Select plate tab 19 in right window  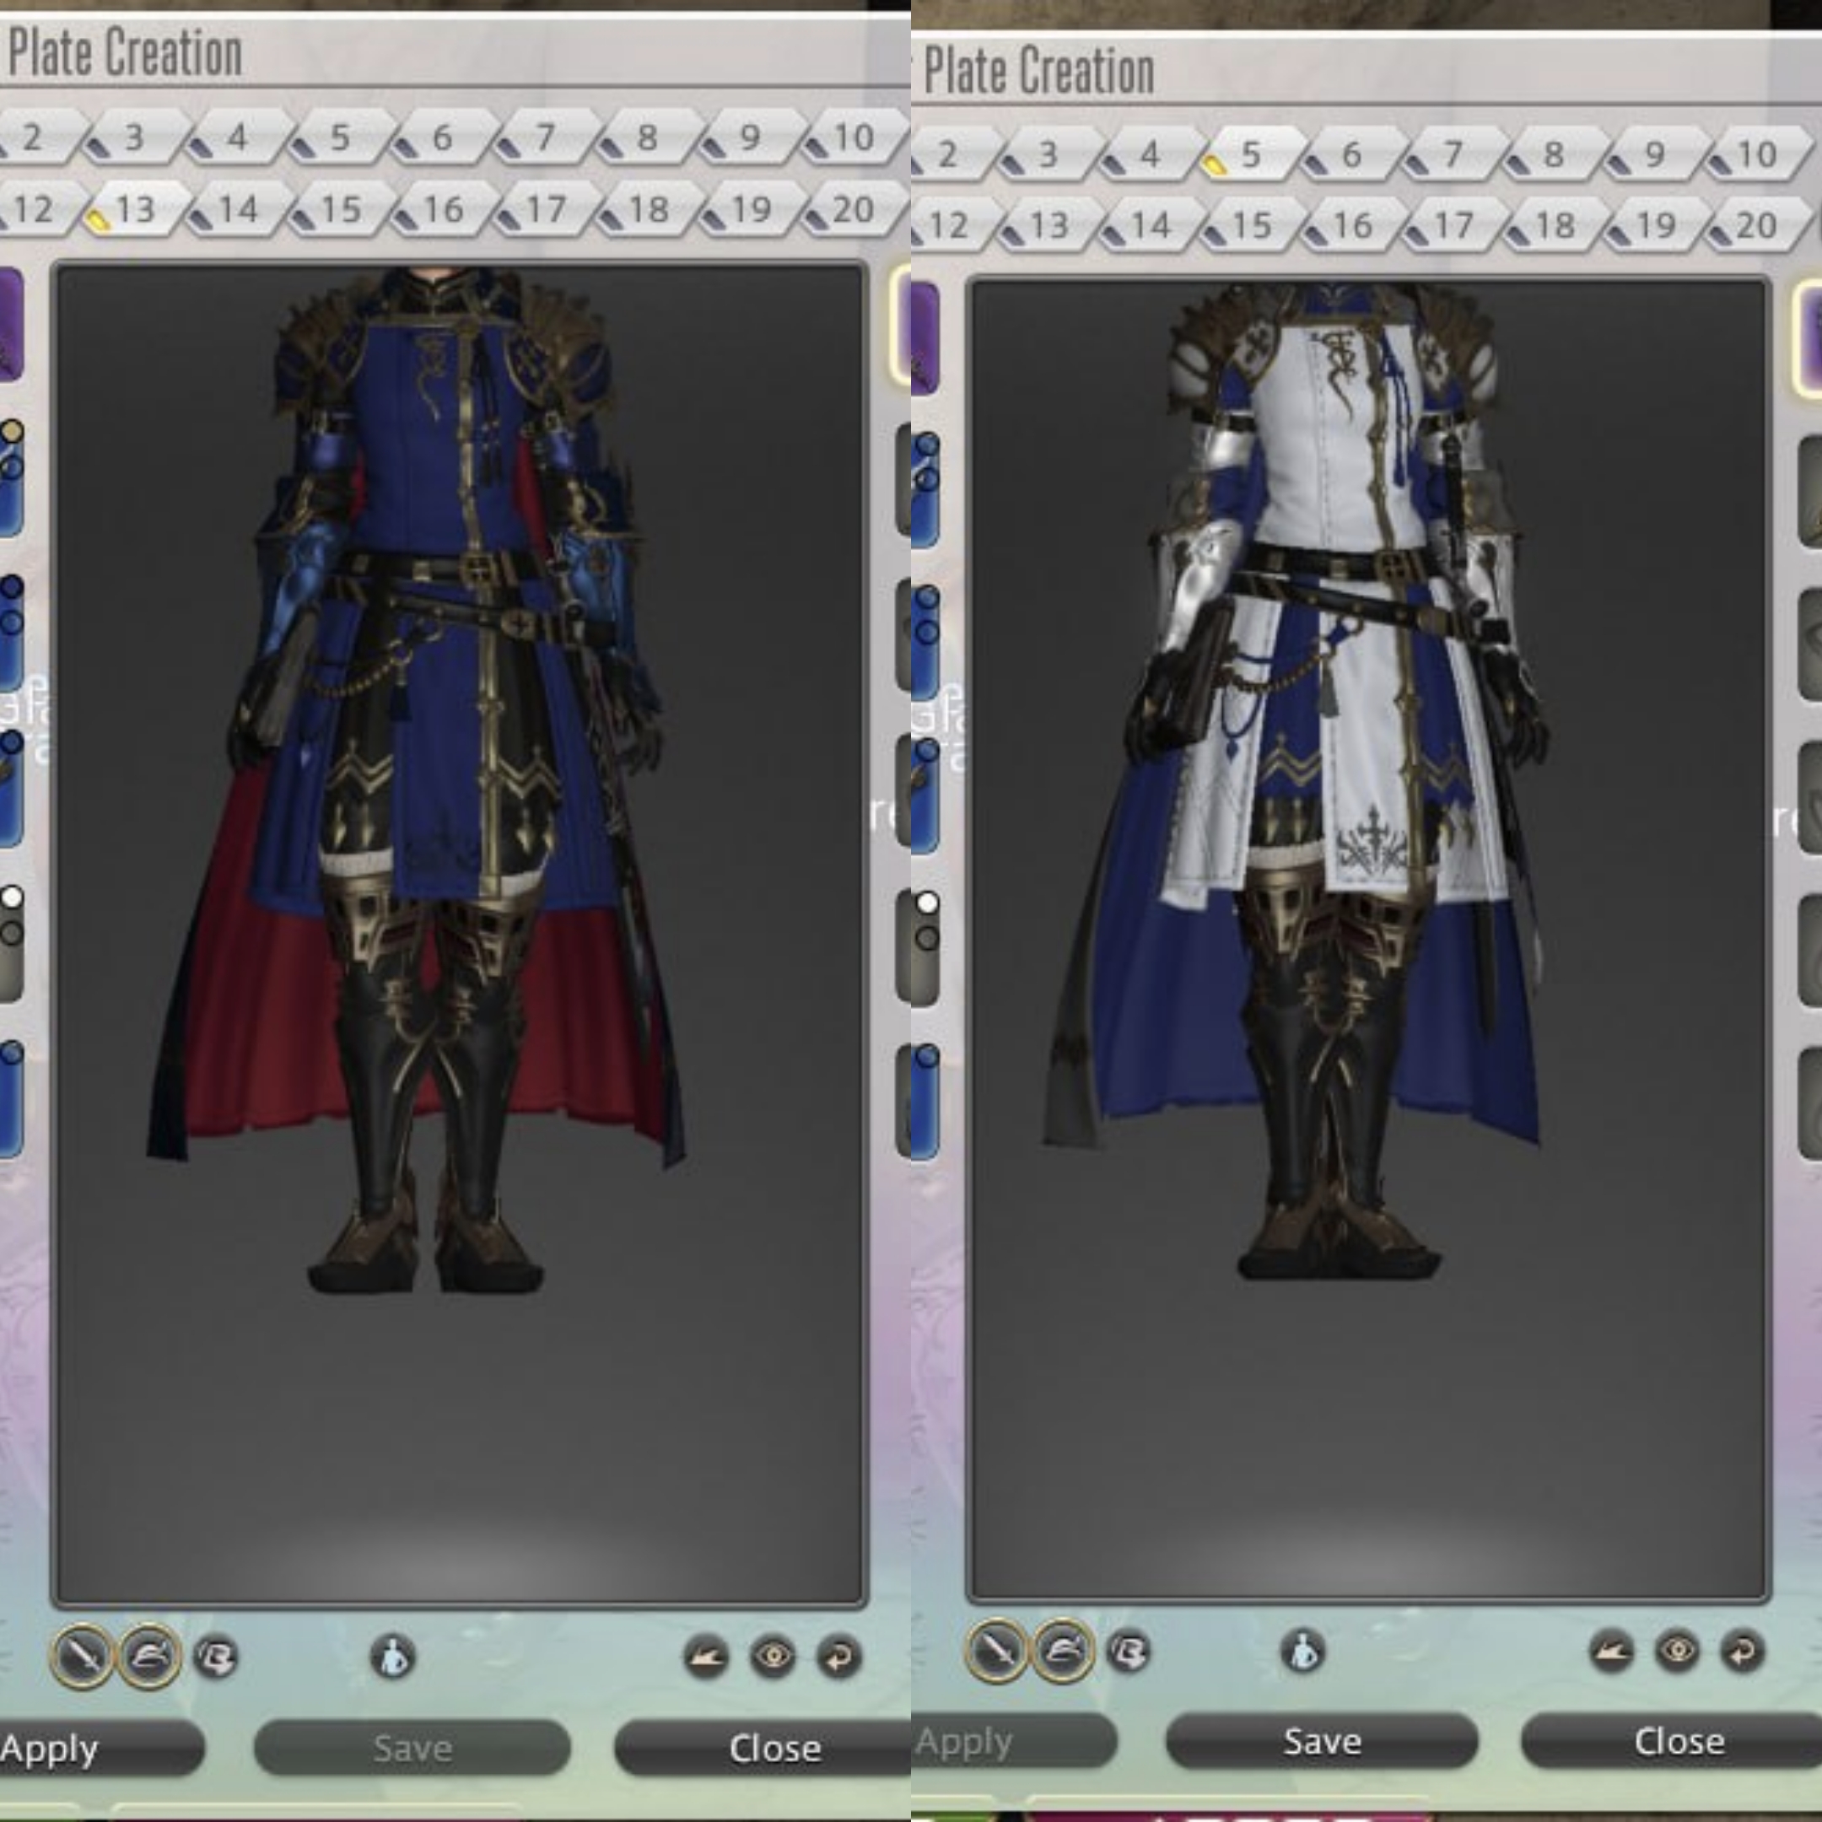tap(1655, 225)
